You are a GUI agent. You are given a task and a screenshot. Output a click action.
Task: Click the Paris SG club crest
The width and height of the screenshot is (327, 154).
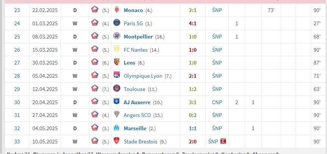click(x=117, y=23)
